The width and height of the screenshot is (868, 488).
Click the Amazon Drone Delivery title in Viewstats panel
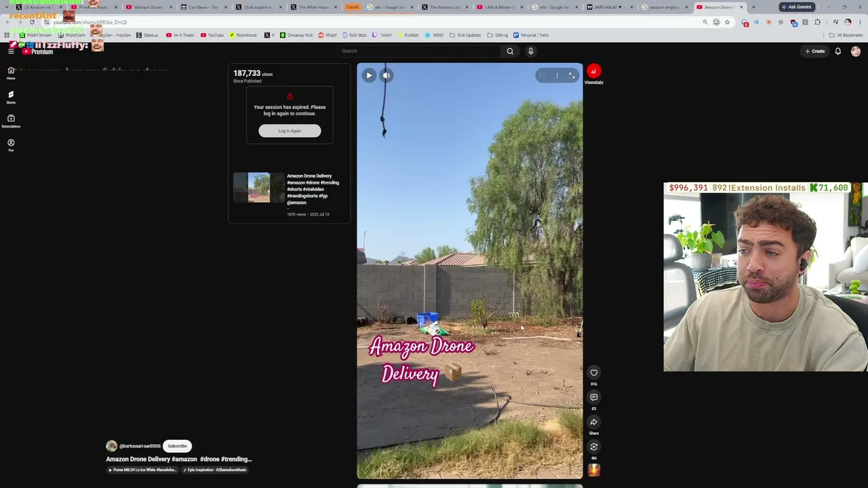[313, 189]
